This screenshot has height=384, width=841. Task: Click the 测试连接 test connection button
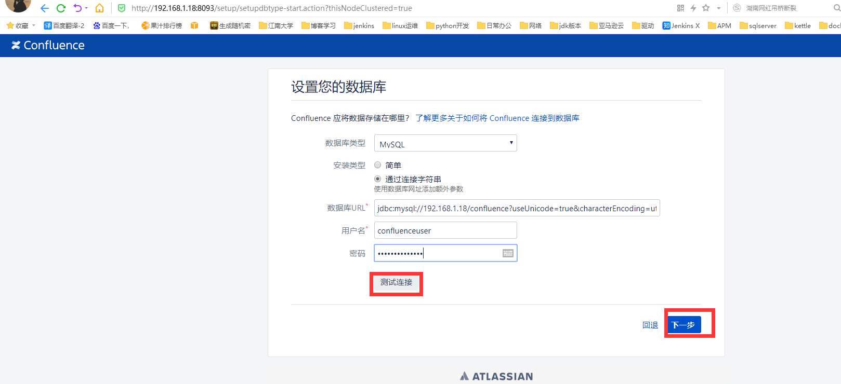click(396, 282)
